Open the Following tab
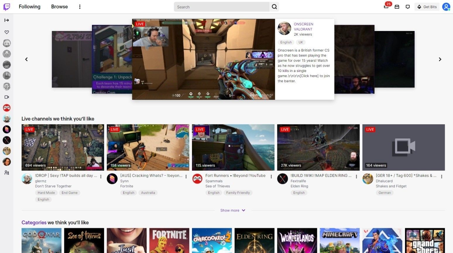453x253 pixels. click(x=30, y=7)
